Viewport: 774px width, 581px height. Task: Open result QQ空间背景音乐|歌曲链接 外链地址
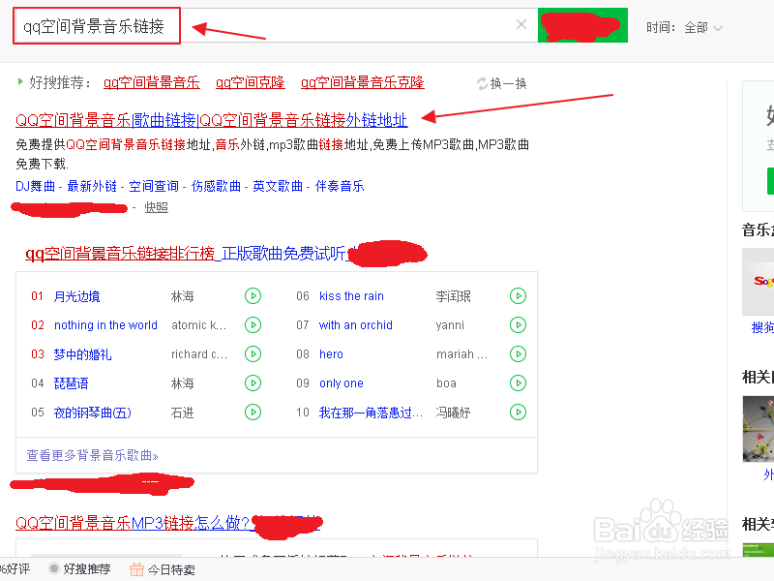point(212,120)
